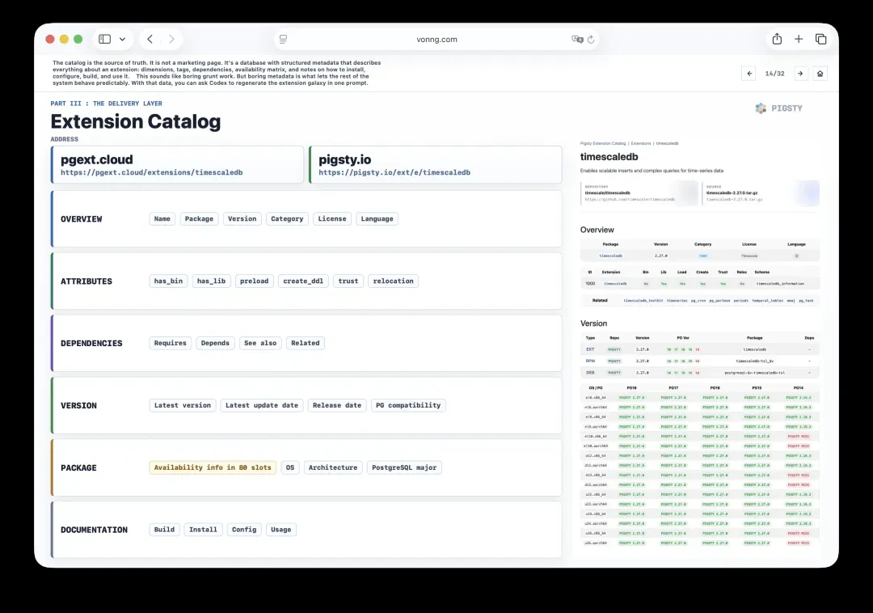Select the Install documentation tag
This screenshot has height=613, width=873.
pos(203,530)
